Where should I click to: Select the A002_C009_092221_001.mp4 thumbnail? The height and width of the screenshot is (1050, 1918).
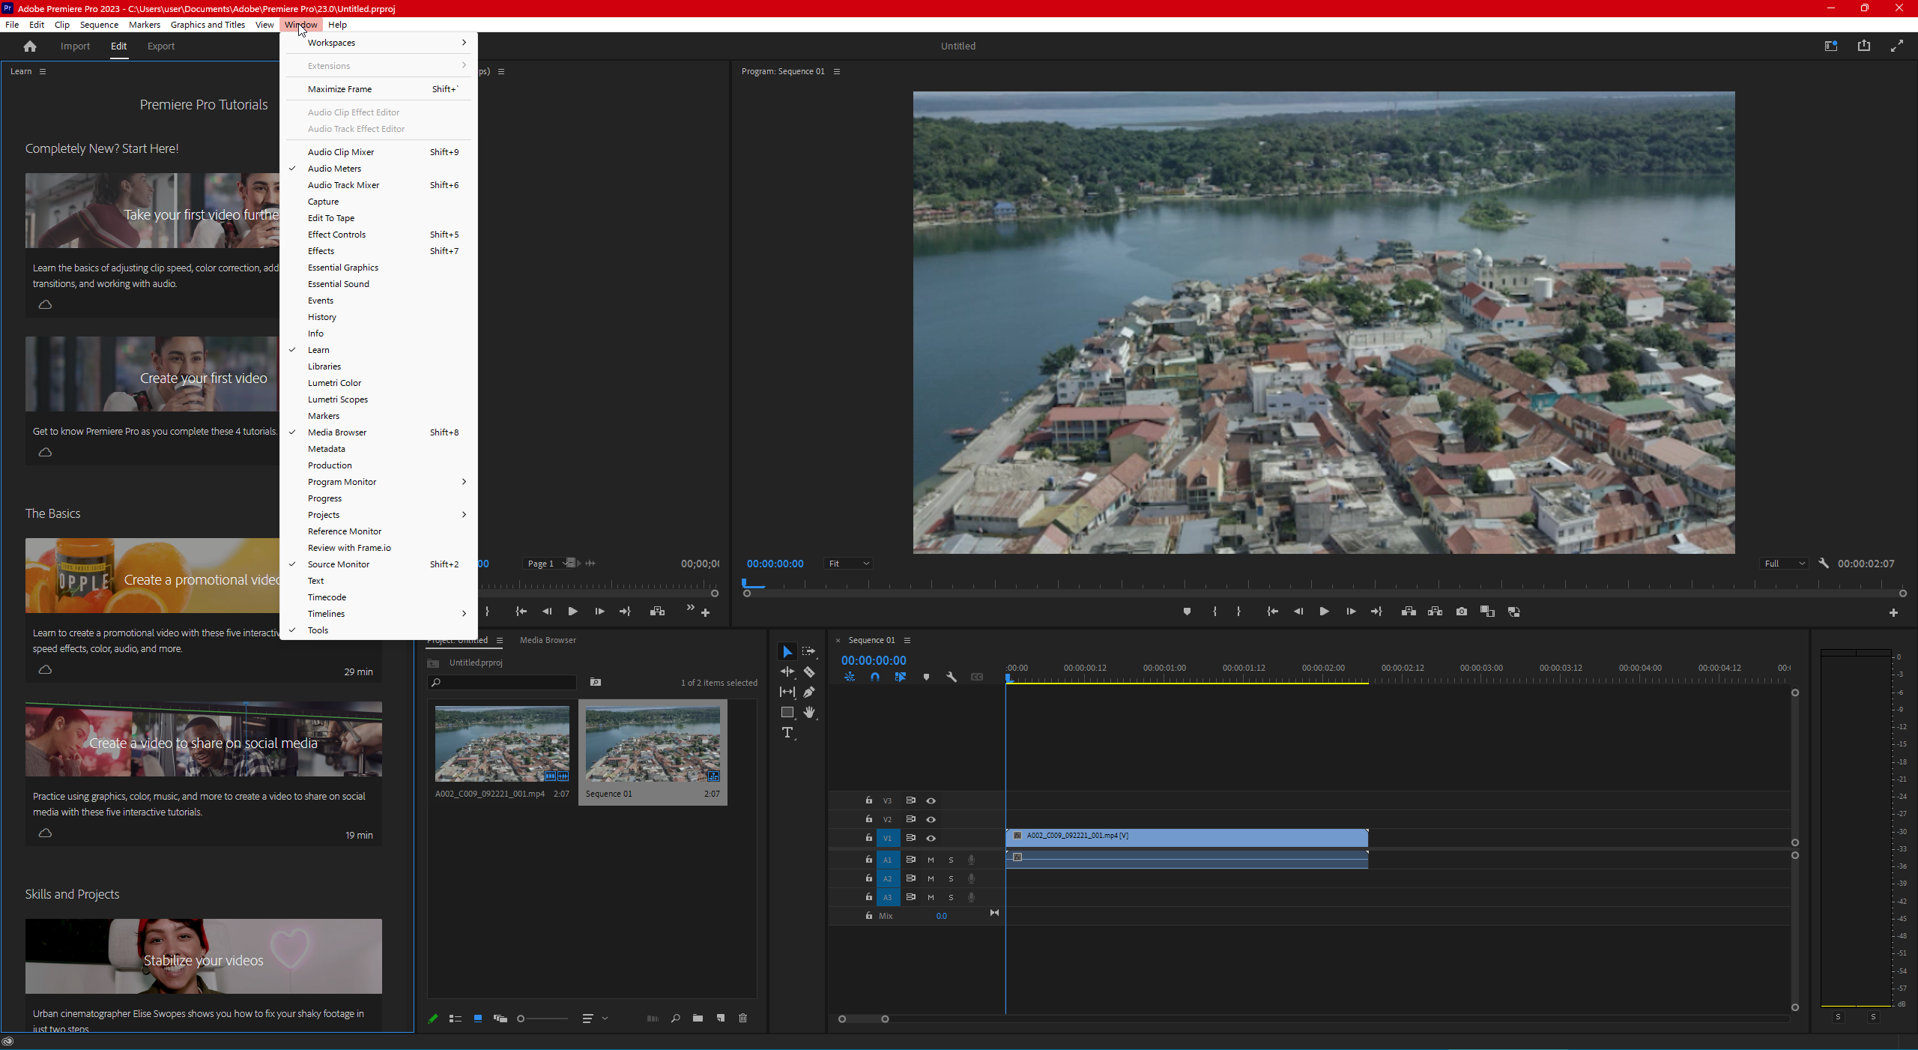point(502,743)
